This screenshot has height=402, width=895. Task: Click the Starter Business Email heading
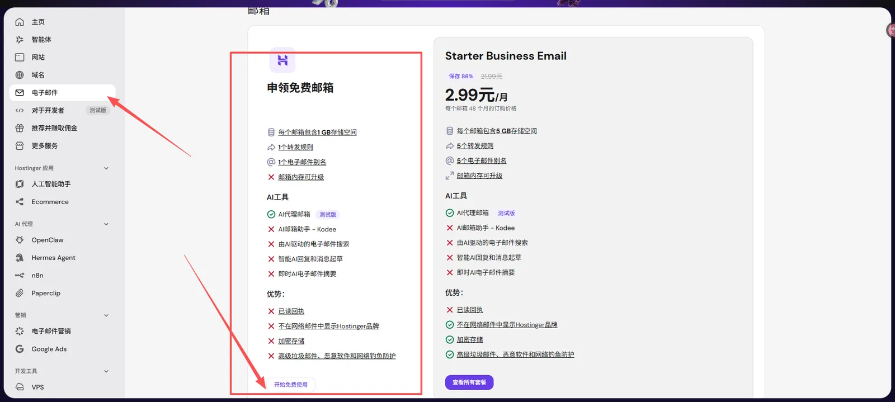pos(506,56)
